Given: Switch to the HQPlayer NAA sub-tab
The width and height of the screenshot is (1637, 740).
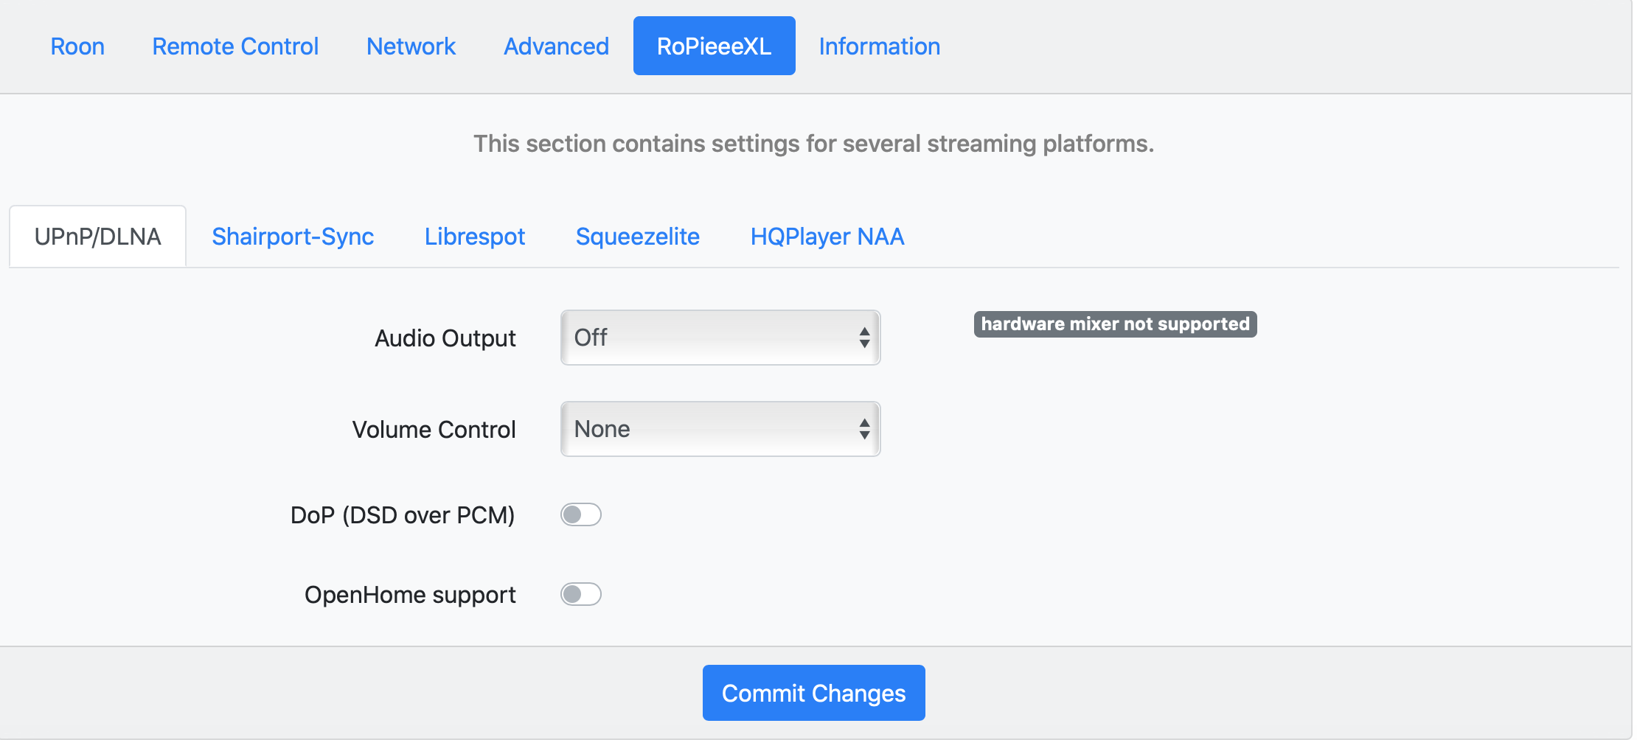Looking at the screenshot, I should coord(827,237).
